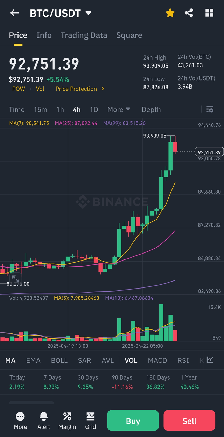Switch to the Price tab
This screenshot has height=437, width=224.
(x=18, y=35)
